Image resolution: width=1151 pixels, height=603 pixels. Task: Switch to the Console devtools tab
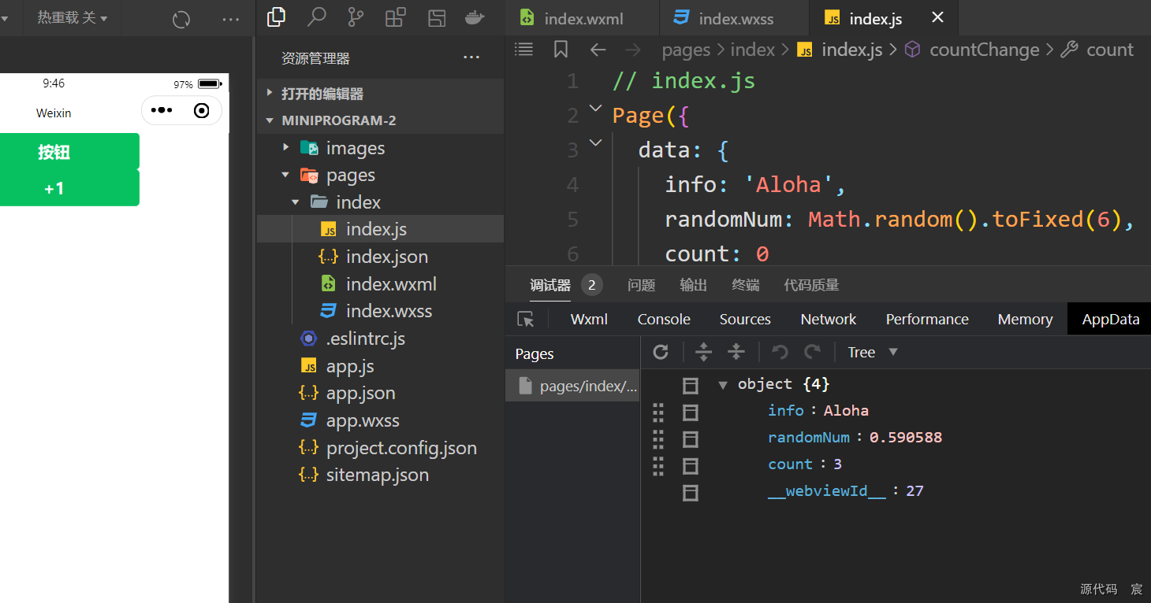[x=664, y=319]
